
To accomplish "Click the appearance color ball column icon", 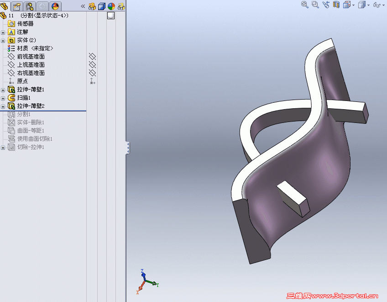I will point(111,6).
